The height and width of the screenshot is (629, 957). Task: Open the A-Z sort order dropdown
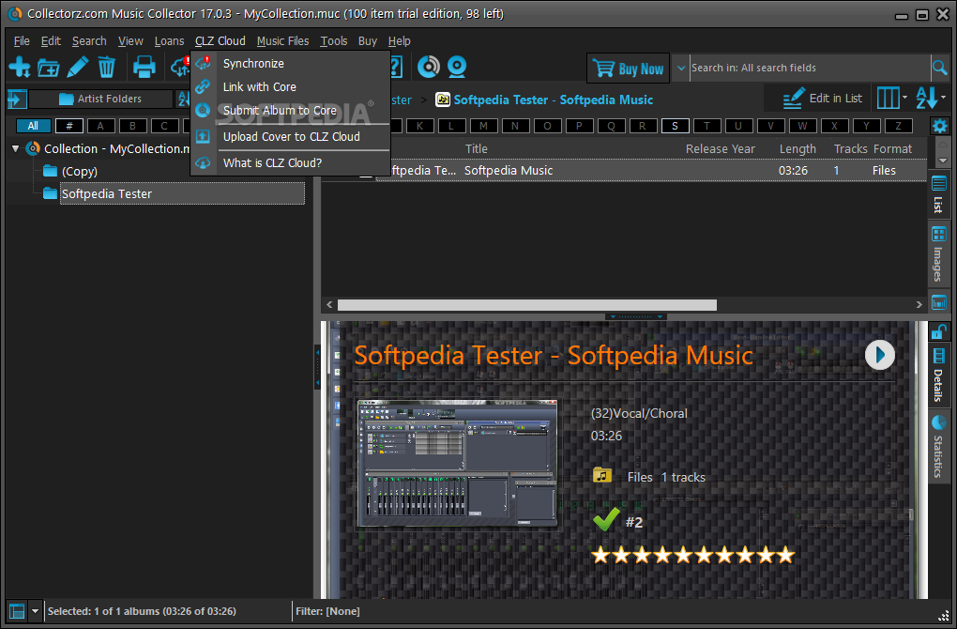(x=931, y=98)
